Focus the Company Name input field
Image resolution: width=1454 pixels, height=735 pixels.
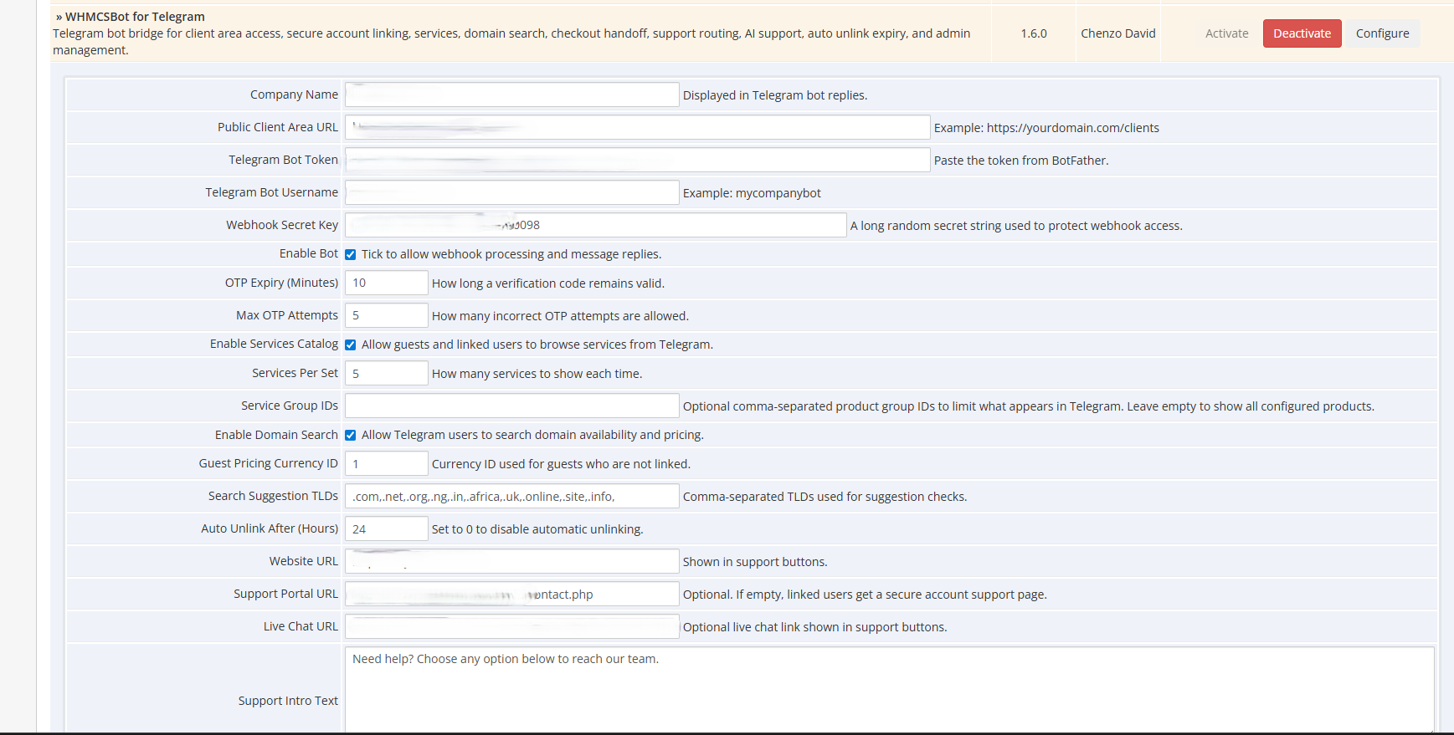(x=511, y=94)
